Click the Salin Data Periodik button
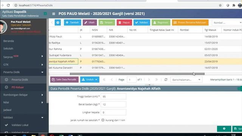The height and width of the screenshot is (136, 242). pyautogui.click(x=64, y=80)
